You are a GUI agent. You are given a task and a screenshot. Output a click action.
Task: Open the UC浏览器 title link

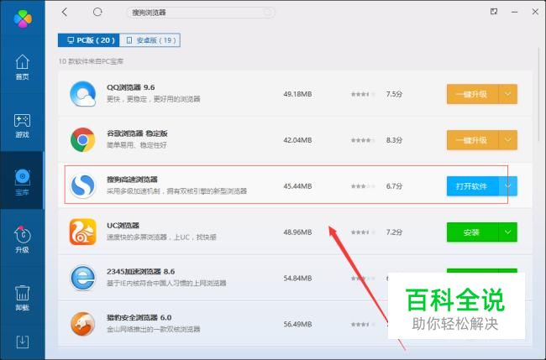123,226
